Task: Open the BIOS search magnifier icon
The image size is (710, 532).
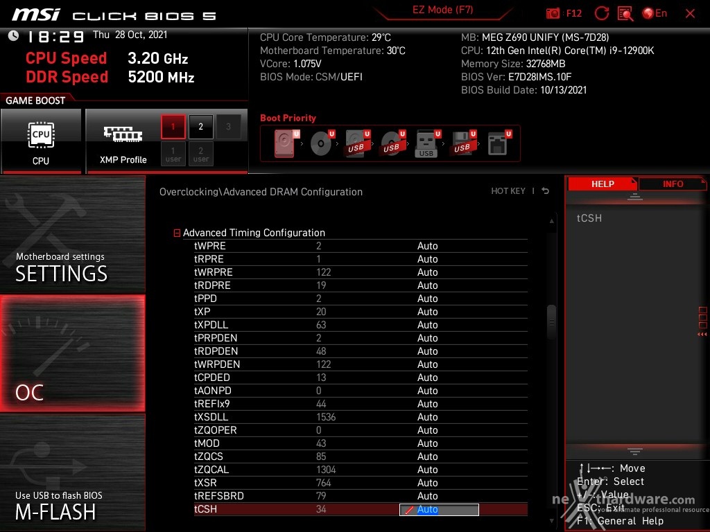Action: tap(625, 14)
